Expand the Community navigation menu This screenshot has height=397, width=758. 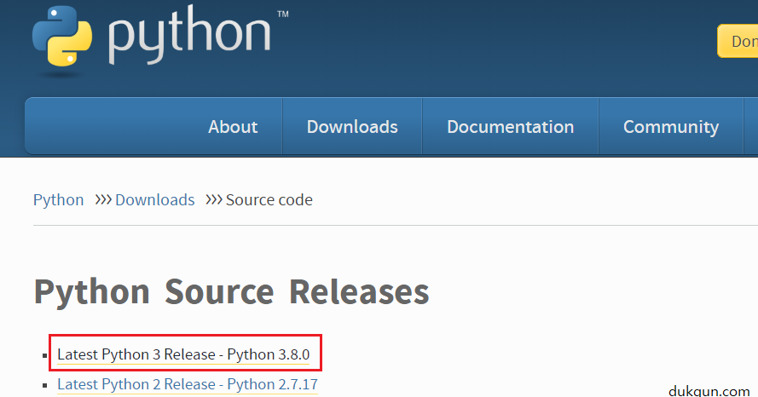coord(670,127)
